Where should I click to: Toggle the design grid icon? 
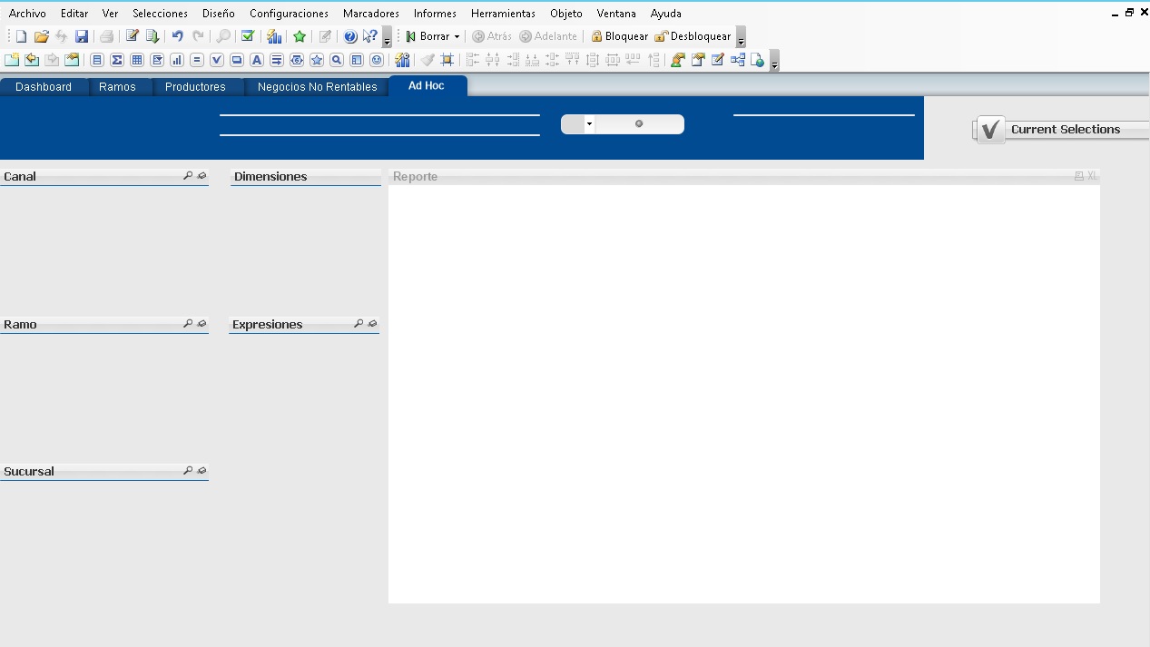coord(447,60)
